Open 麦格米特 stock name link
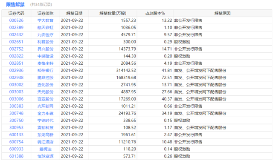This screenshot has width=273, height=161. pos(46,63)
